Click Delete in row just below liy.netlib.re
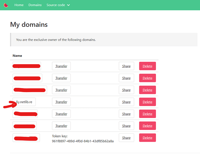The height and width of the screenshot is (154, 200). click(148, 114)
